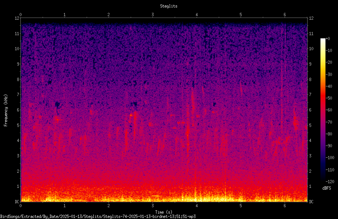Click the dBFS colorbar label

(x=327, y=188)
